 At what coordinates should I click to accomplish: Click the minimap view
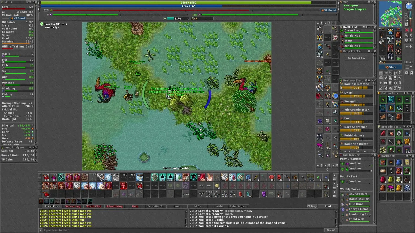(390, 14)
